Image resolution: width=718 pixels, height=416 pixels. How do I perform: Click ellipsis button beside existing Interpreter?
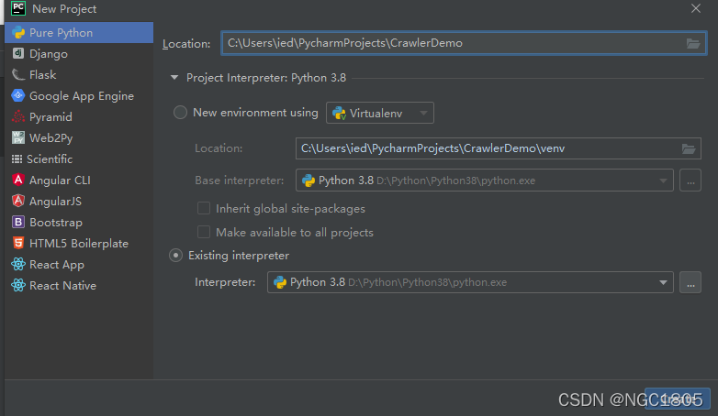pyautogui.click(x=690, y=282)
